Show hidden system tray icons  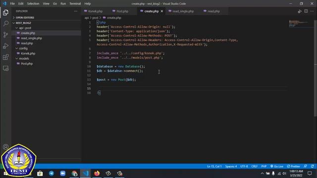pyautogui.click(x=262, y=174)
